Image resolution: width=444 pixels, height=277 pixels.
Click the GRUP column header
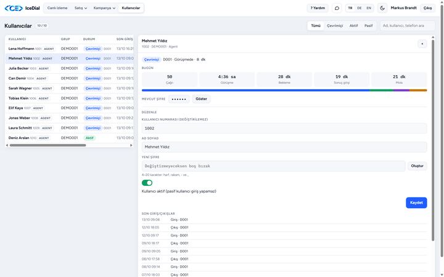[65, 39]
